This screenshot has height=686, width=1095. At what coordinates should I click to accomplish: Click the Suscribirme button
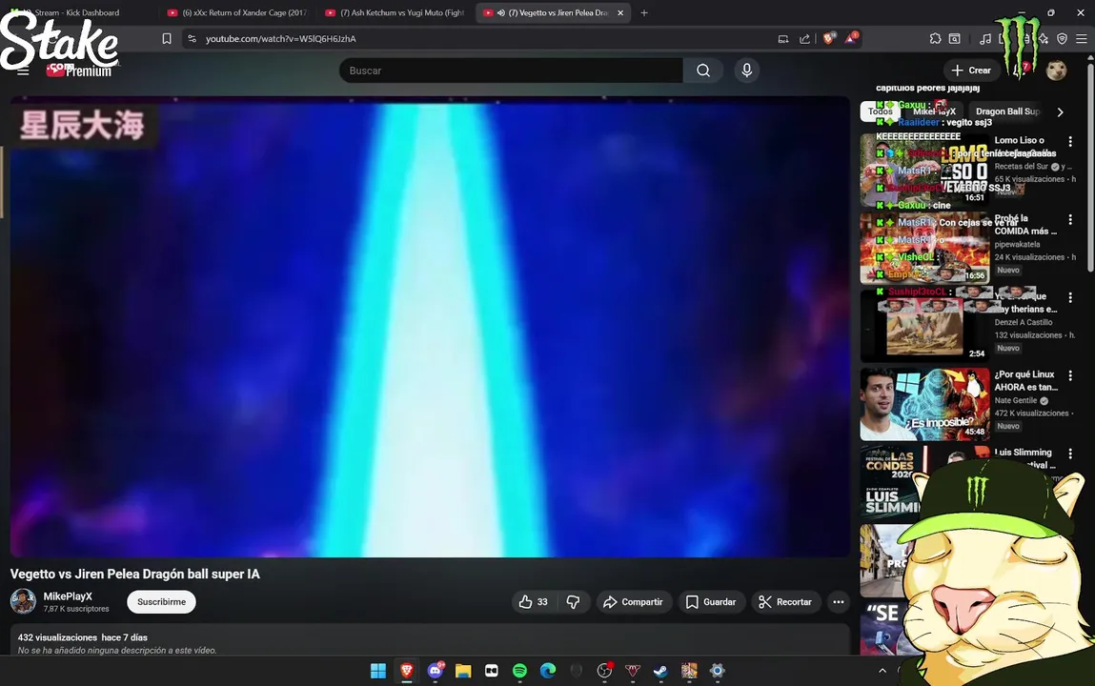(161, 601)
